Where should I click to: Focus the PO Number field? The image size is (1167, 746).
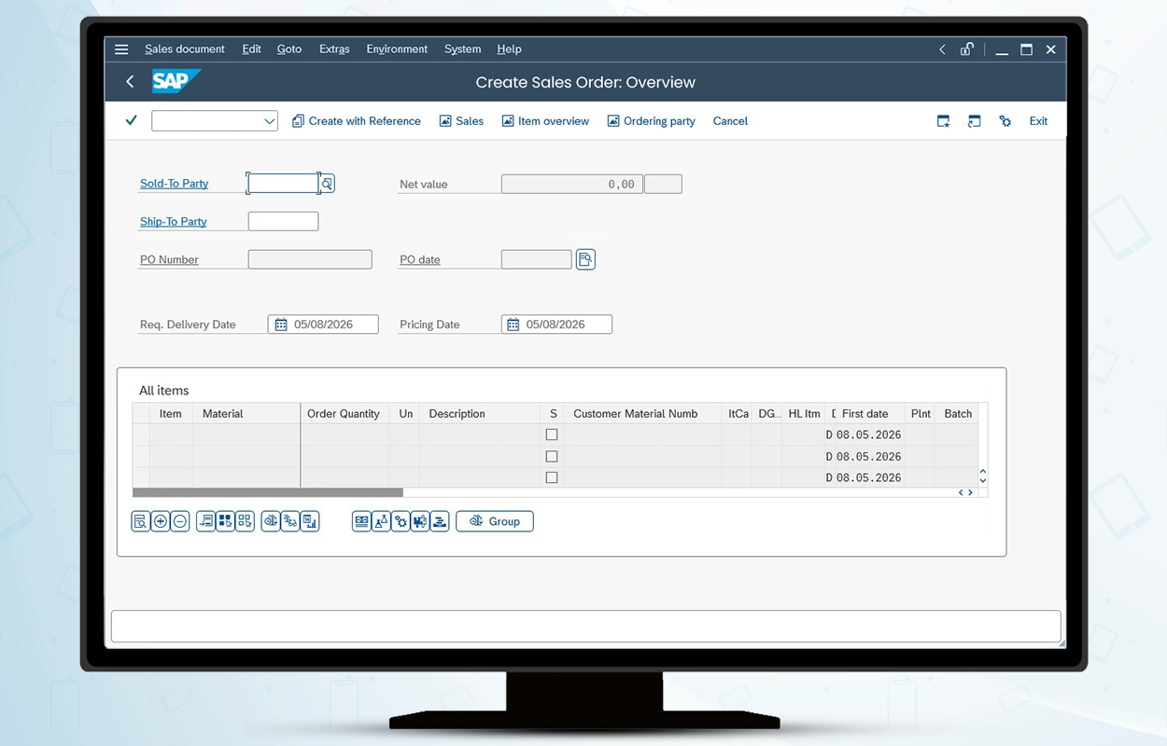click(310, 259)
